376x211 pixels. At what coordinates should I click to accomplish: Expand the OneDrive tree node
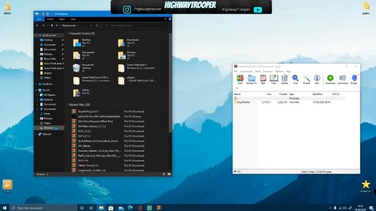click(36, 84)
